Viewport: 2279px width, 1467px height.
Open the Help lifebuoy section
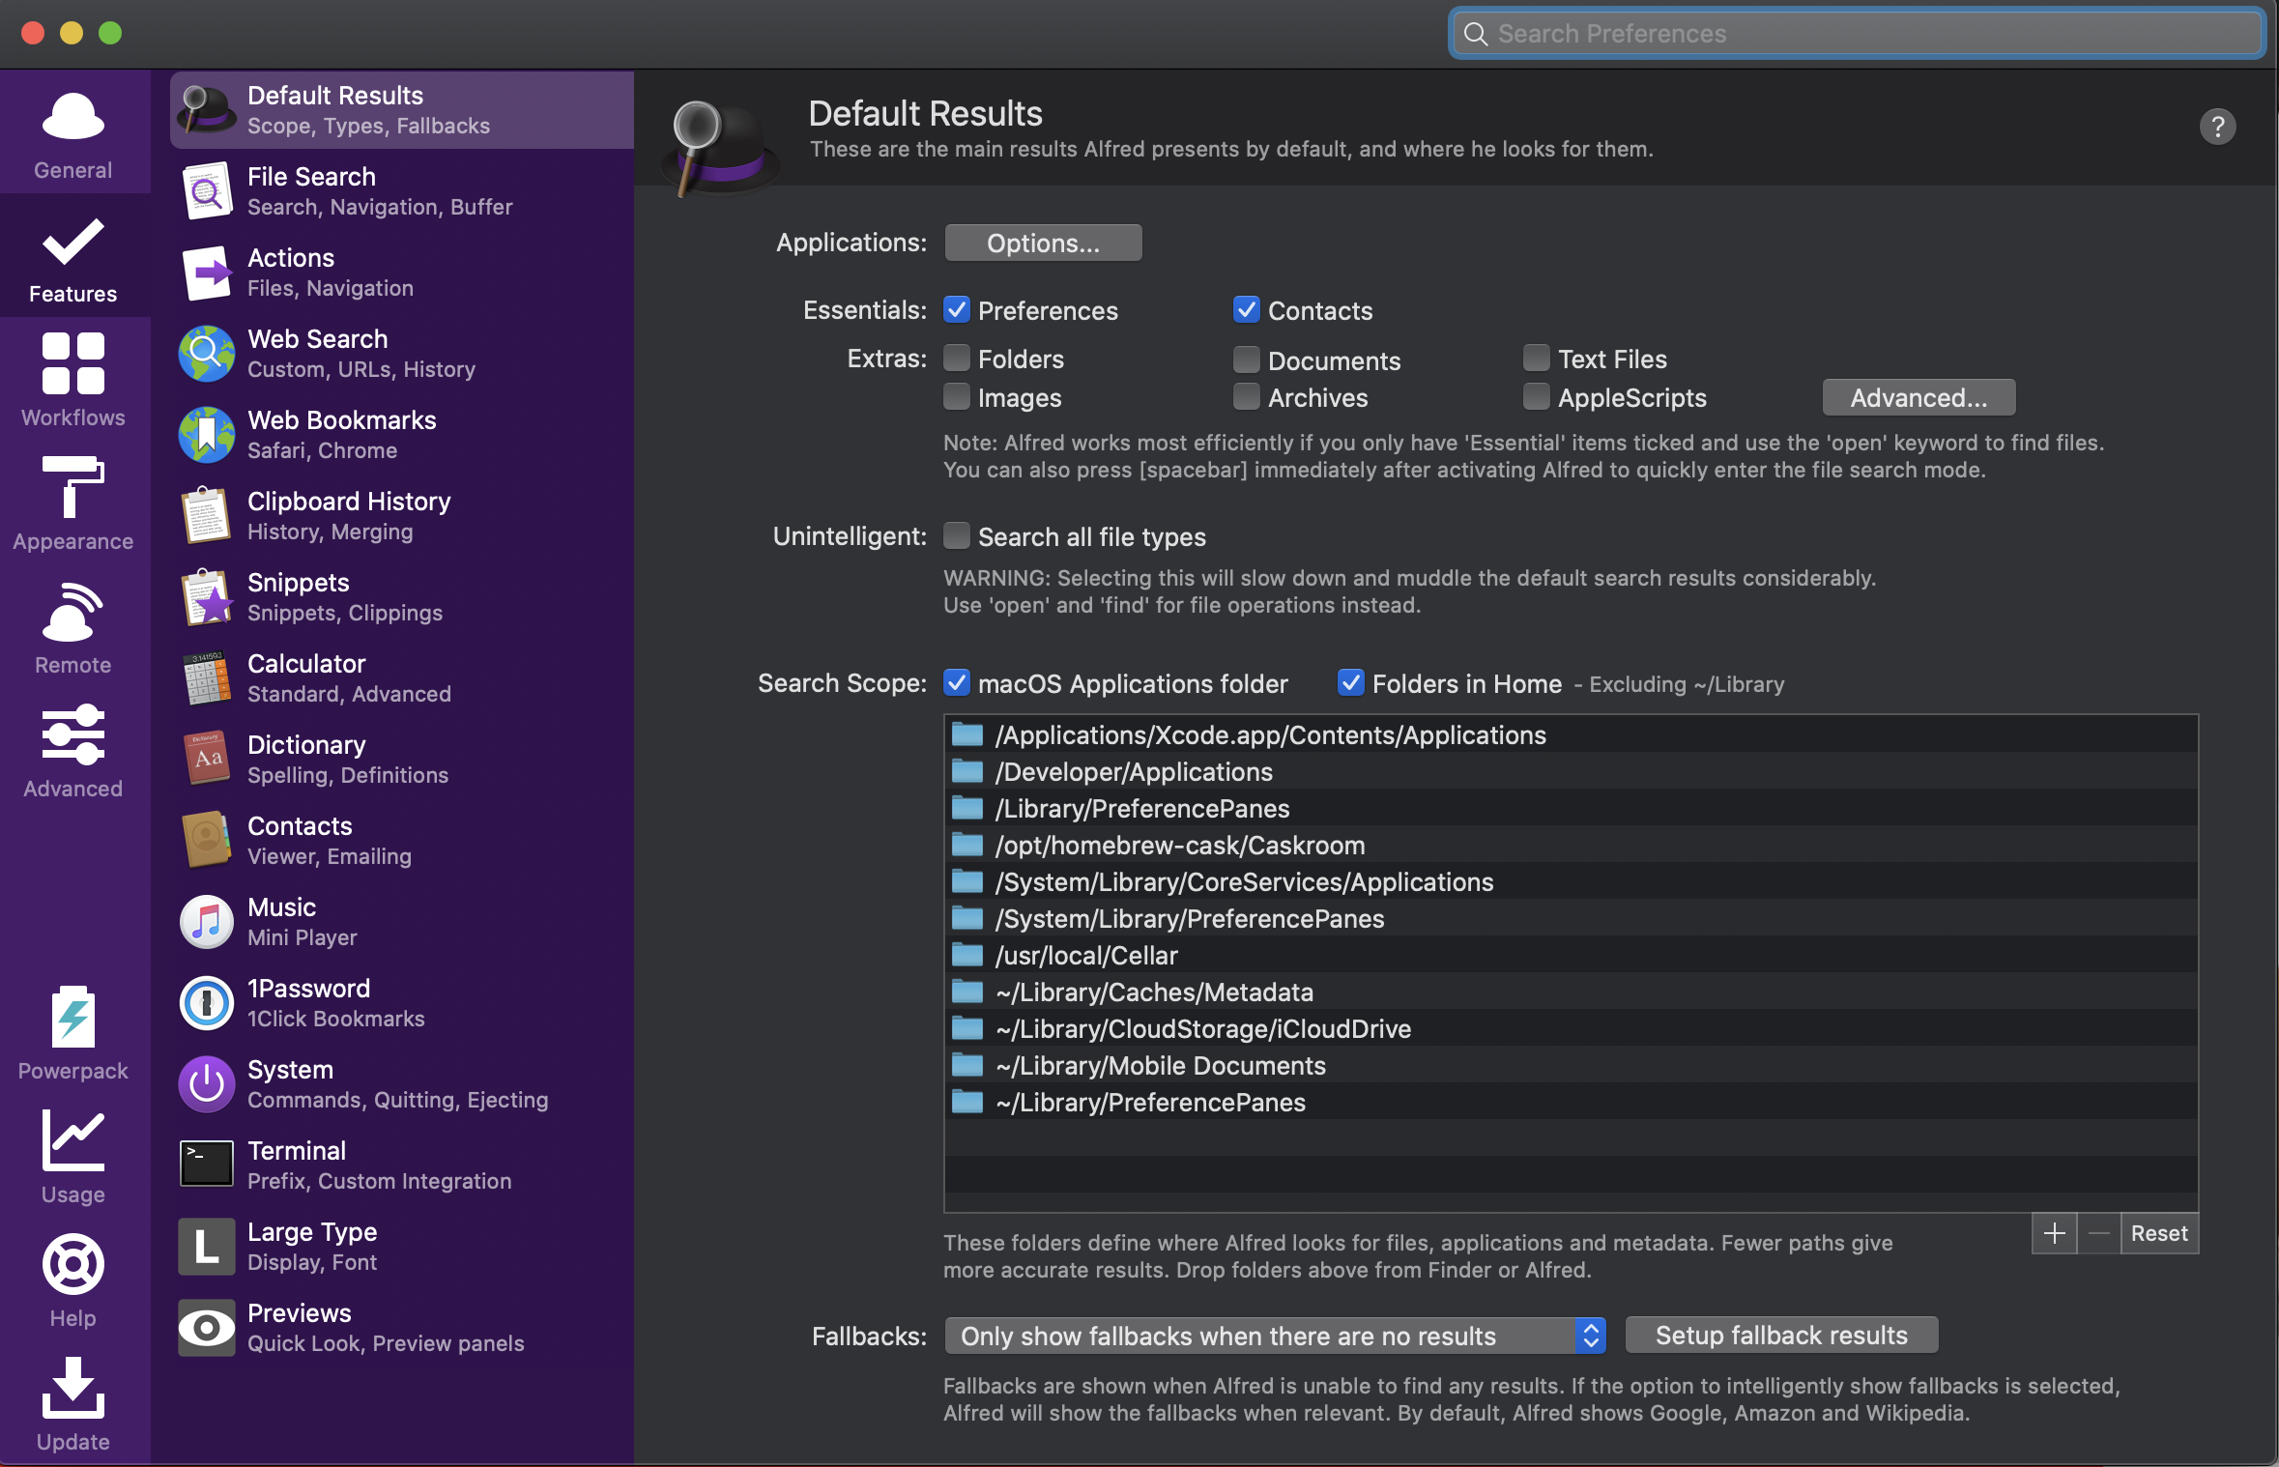(x=73, y=1280)
